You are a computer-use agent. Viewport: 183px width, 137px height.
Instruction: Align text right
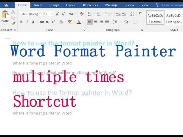101,22
